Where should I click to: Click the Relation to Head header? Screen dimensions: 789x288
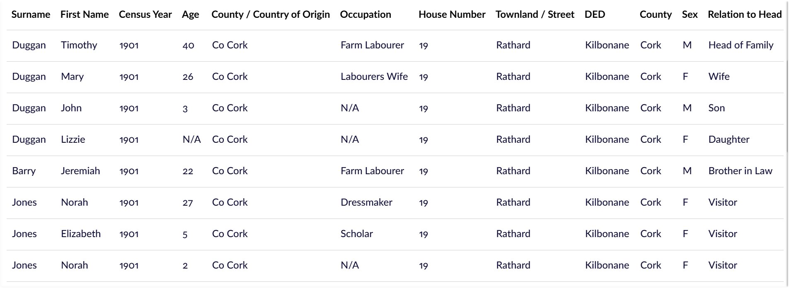coord(745,14)
